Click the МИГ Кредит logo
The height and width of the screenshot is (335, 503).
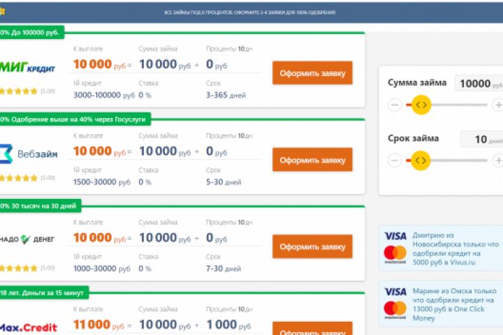tap(28, 68)
